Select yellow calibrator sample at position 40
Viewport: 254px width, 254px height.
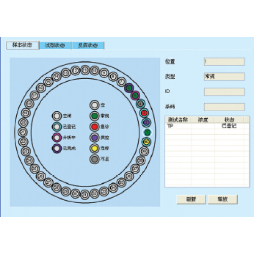coord(146,142)
